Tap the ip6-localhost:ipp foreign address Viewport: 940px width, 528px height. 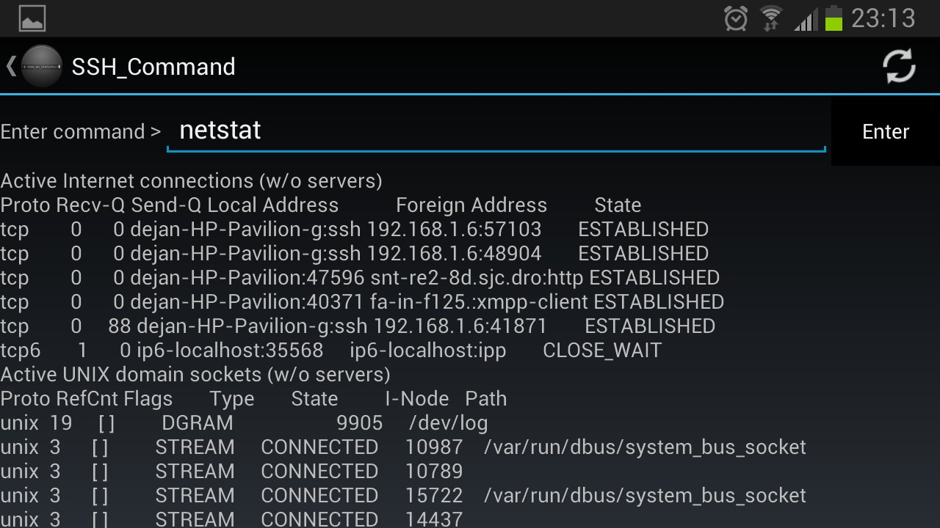click(428, 351)
